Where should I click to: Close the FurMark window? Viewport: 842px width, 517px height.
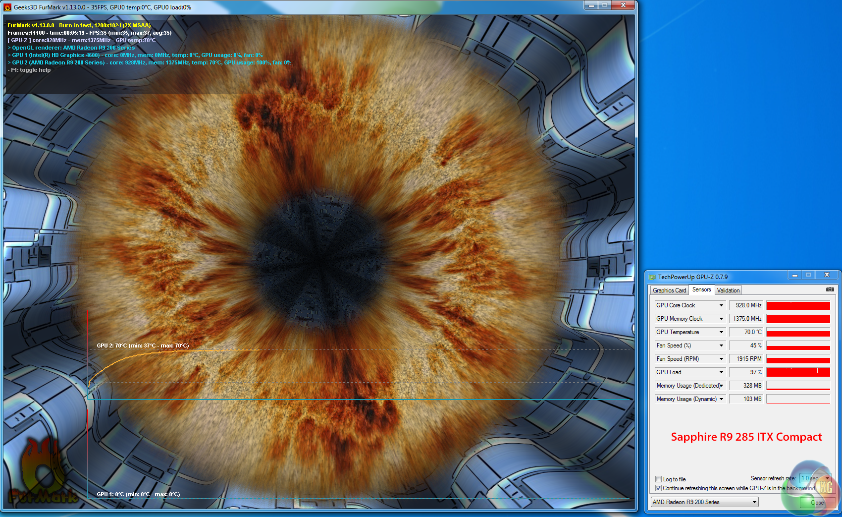(623, 5)
